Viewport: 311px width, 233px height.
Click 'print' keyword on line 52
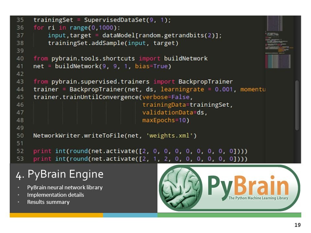coord(42,151)
